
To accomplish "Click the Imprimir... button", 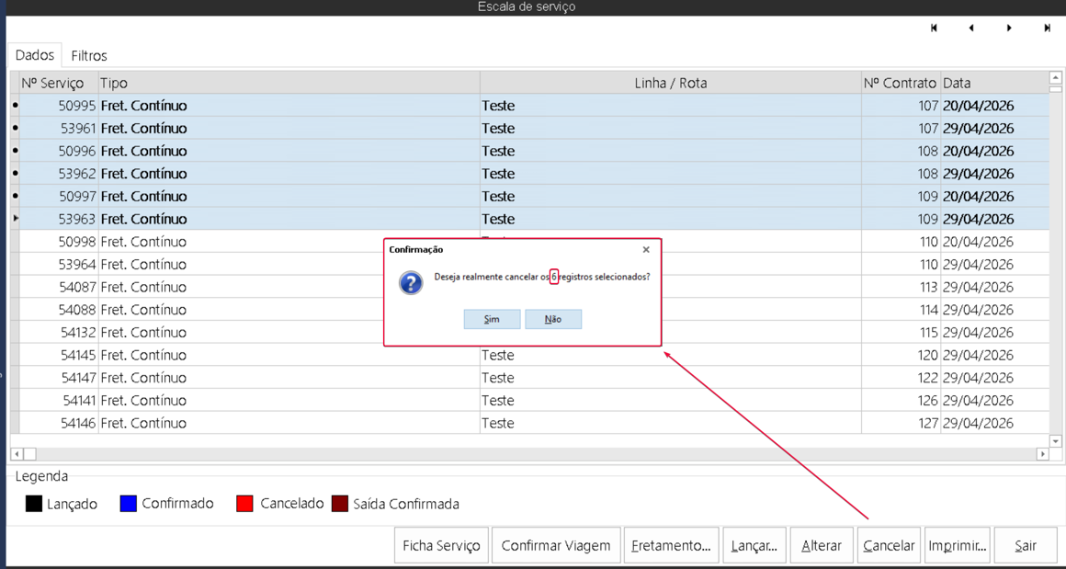I will (957, 545).
